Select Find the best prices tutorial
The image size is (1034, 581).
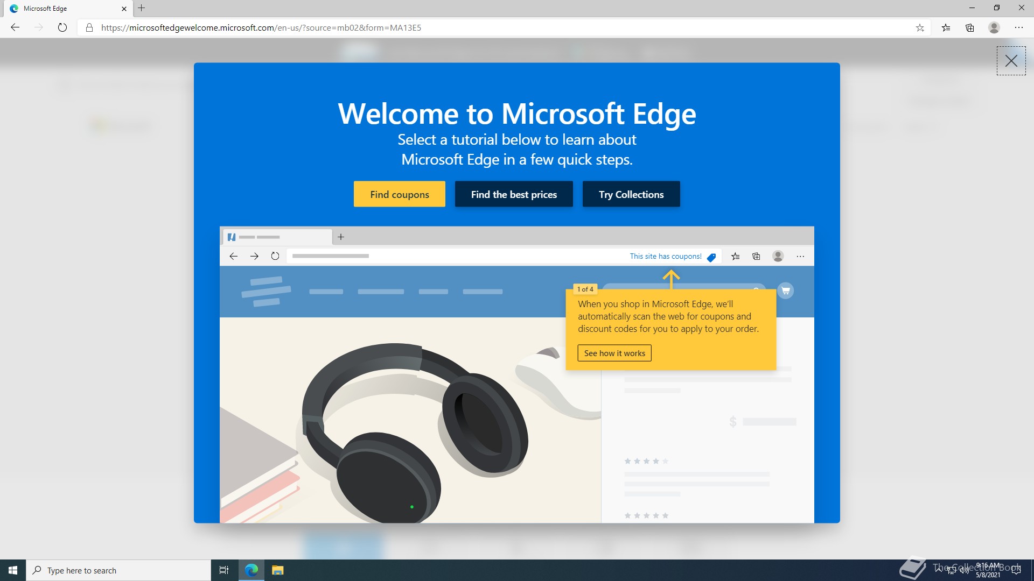pos(514,194)
